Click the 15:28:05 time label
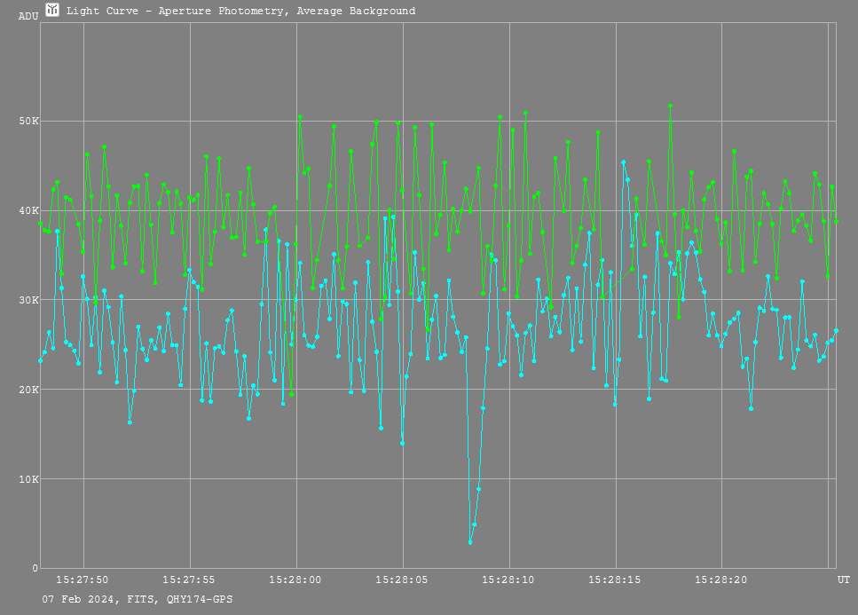The image size is (858, 615). click(x=402, y=580)
